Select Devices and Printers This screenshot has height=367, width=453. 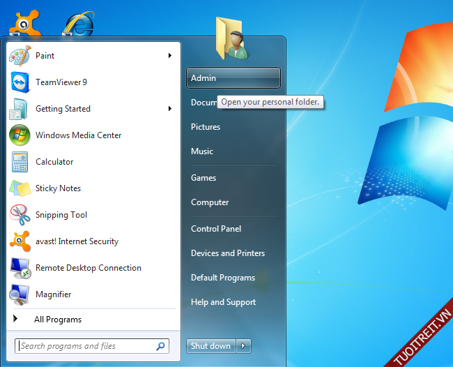click(228, 253)
